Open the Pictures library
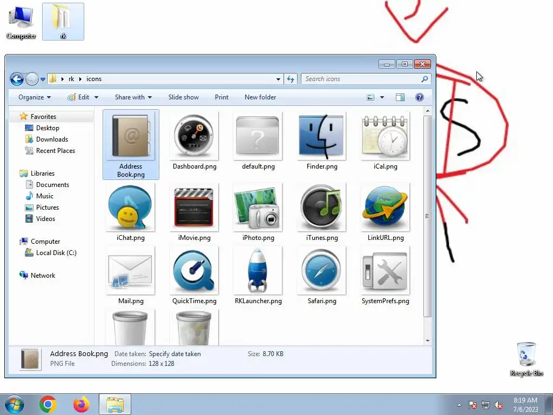 [48, 207]
